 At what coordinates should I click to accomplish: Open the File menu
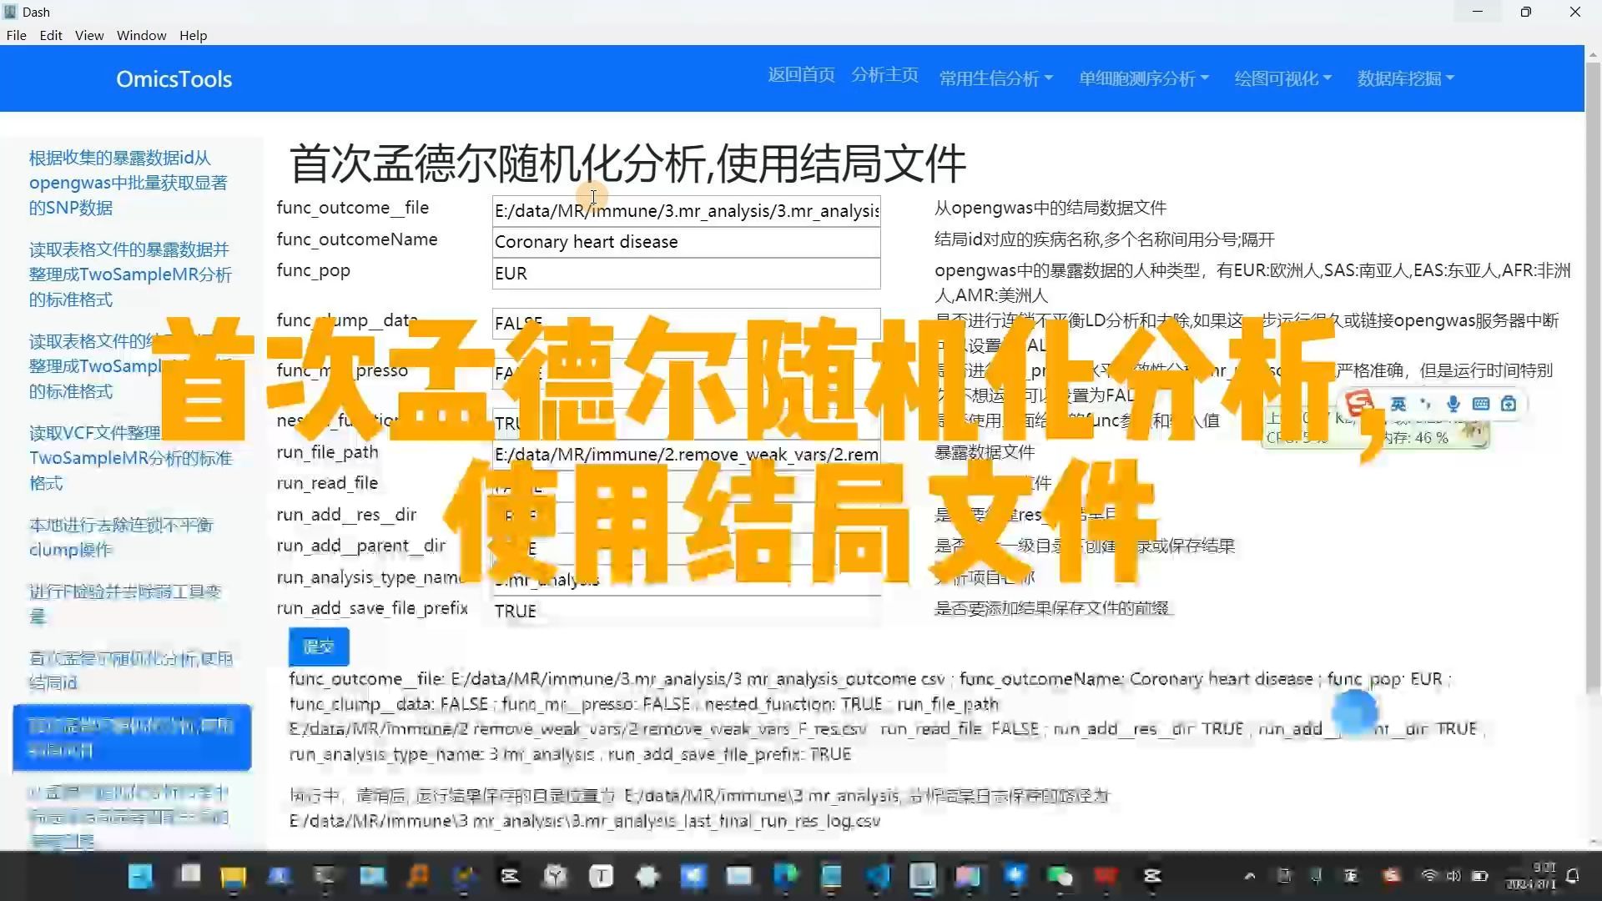tap(16, 35)
